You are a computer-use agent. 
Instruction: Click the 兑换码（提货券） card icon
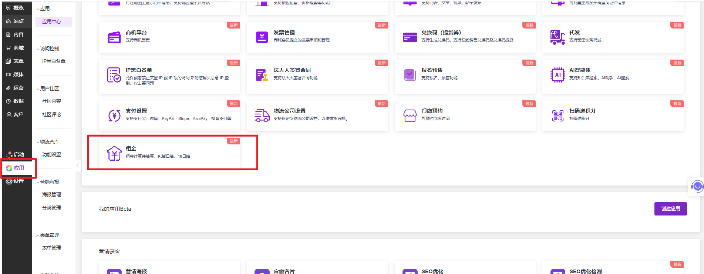click(x=410, y=37)
